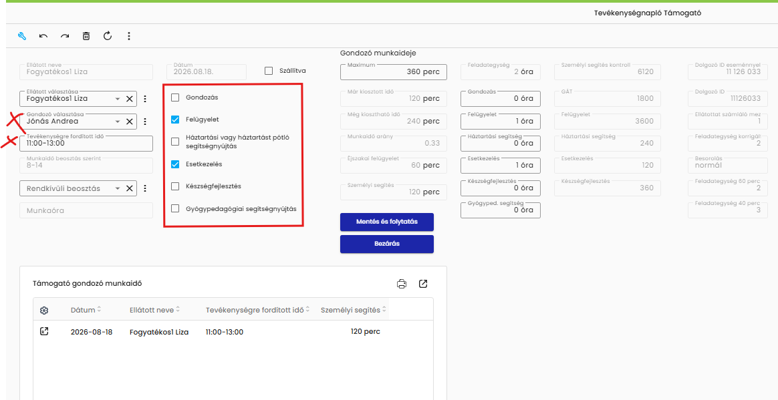
Task: Expand the Ellátott választása dropdown arrow
Action: tap(118, 99)
